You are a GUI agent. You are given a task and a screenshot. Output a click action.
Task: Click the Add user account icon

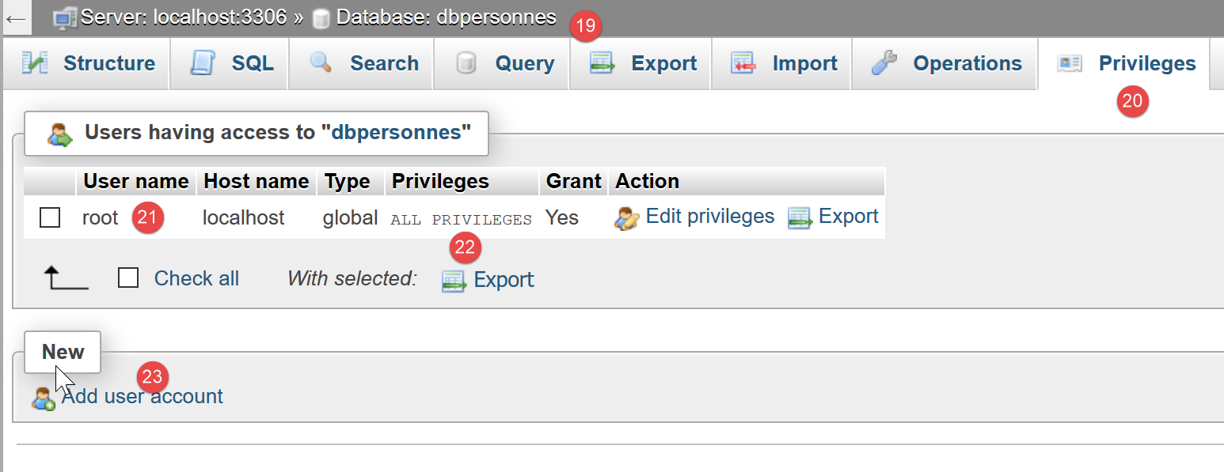(43, 398)
